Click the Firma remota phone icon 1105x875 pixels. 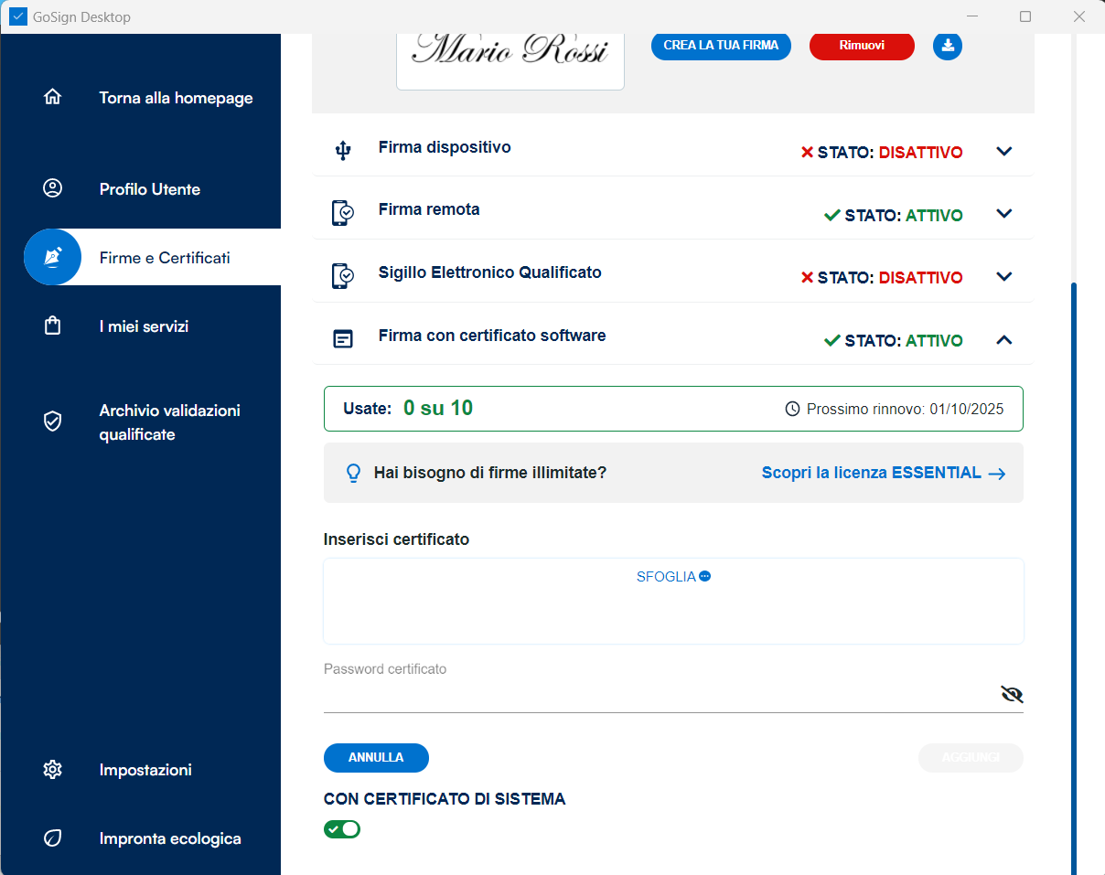point(342,213)
